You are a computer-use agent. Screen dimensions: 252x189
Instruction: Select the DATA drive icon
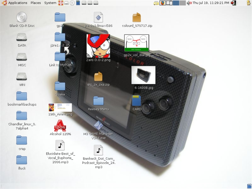tap(22, 37)
